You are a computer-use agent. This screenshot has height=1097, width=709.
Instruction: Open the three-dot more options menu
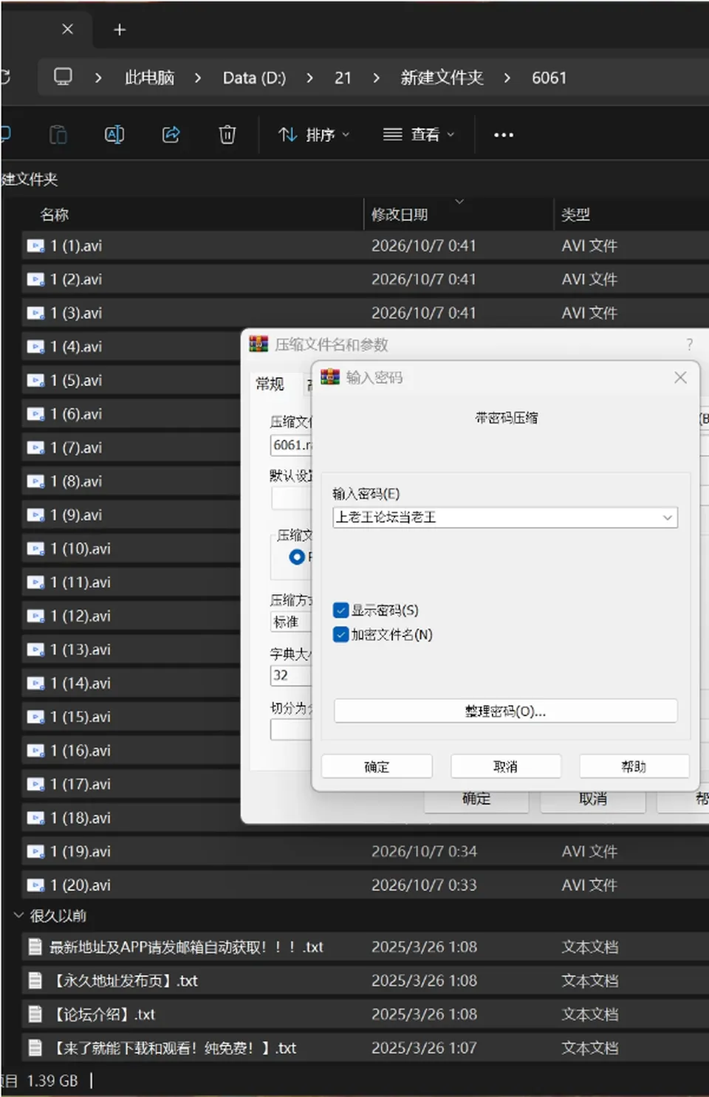pos(504,135)
